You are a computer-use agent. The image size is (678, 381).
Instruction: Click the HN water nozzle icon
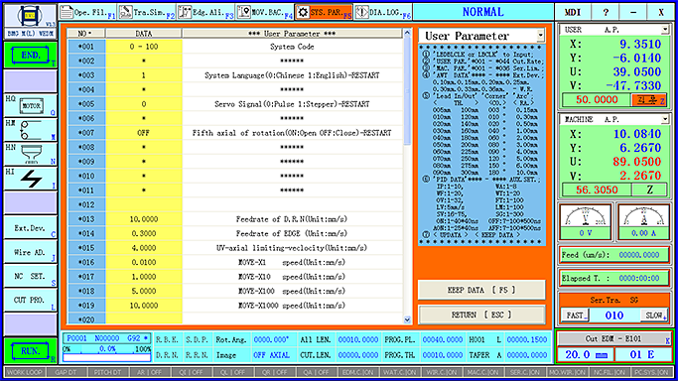point(30,154)
